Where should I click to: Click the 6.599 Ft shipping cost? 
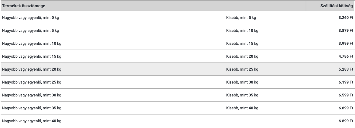346,95
